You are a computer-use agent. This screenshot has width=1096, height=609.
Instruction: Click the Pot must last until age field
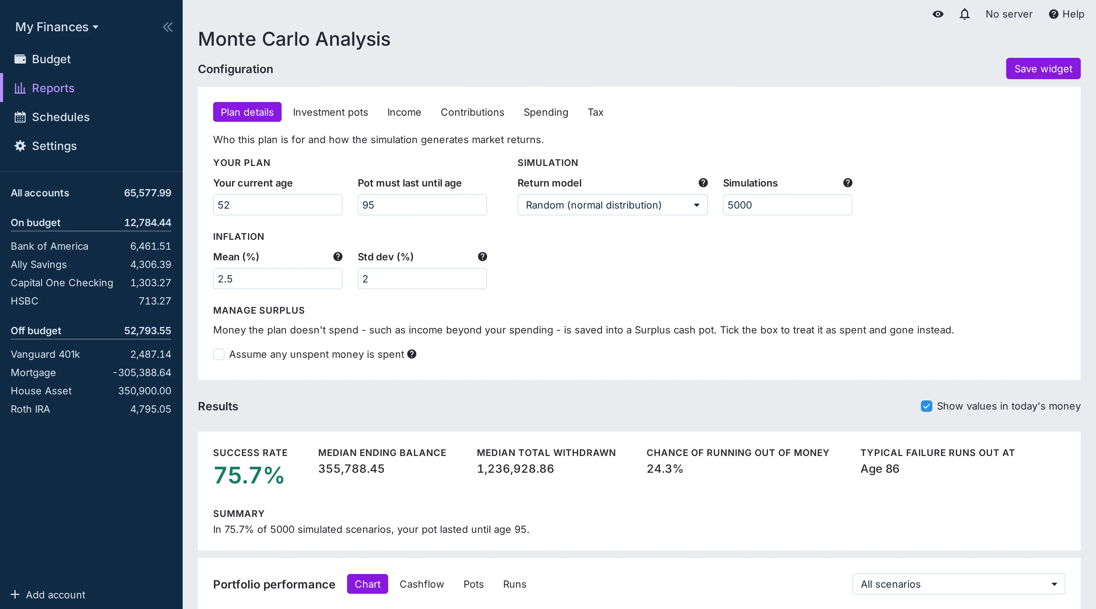pyautogui.click(x=422, y=205)
